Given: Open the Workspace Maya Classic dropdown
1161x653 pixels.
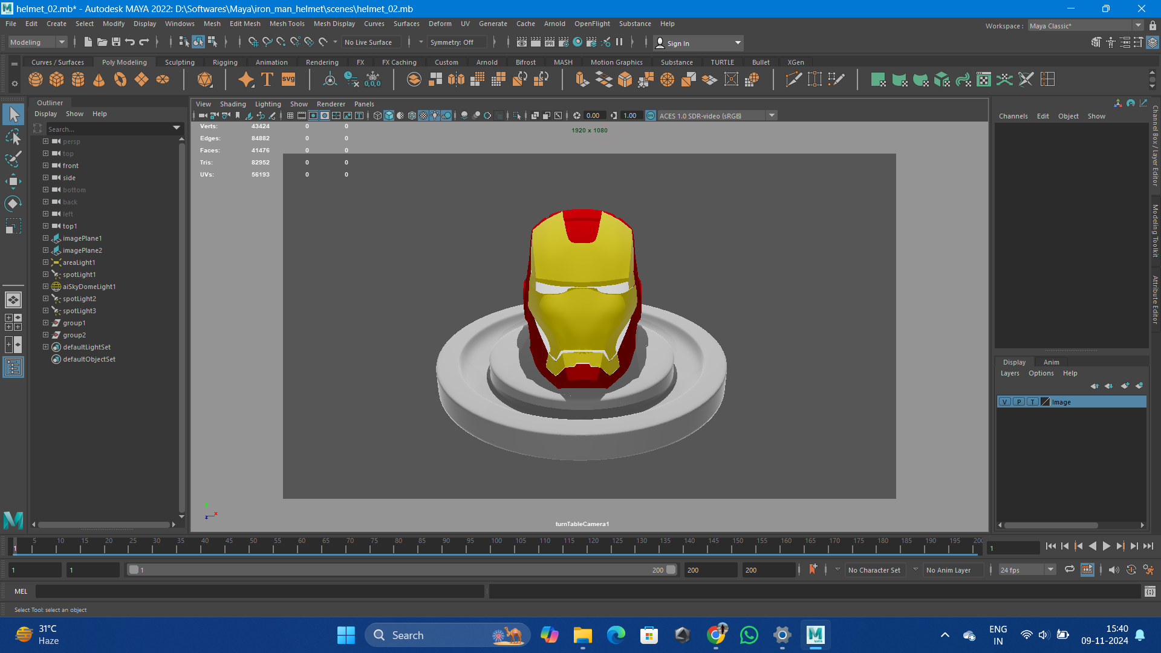Looking at the screenshot, I should [x=1085, y=26].
